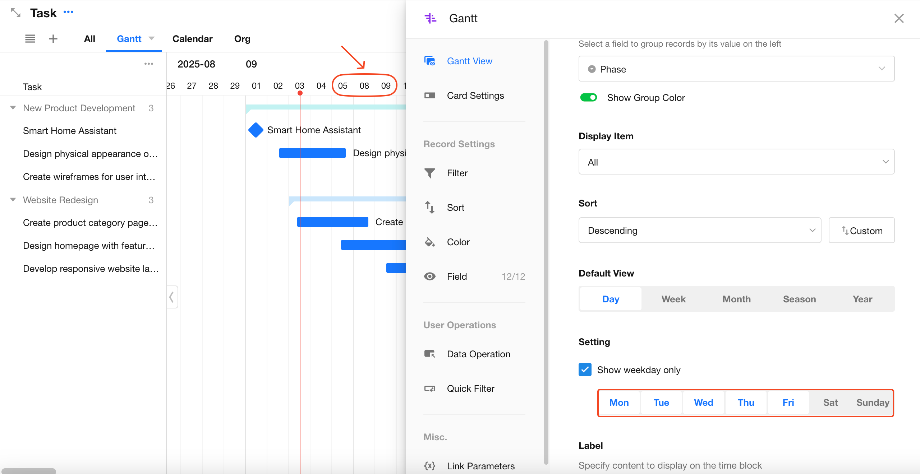920x474 pixels.
Task: Click the Smart Home Assistant milestone diamond
Action: coord(256,130)
